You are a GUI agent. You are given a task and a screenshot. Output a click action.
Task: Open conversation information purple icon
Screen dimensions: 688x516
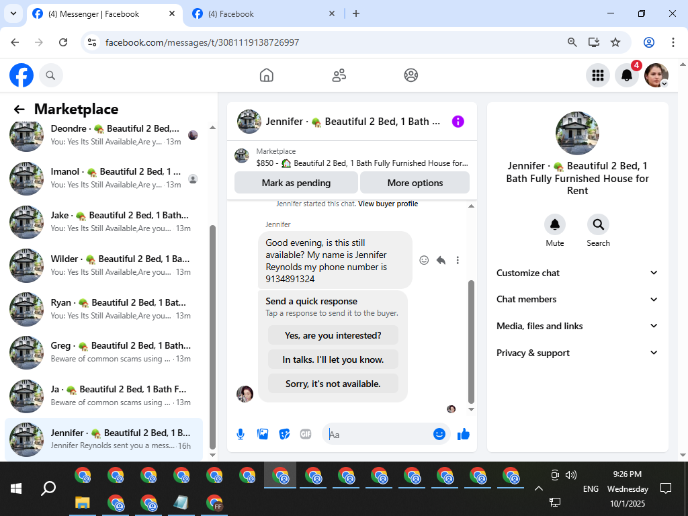(x=458, y=122)
